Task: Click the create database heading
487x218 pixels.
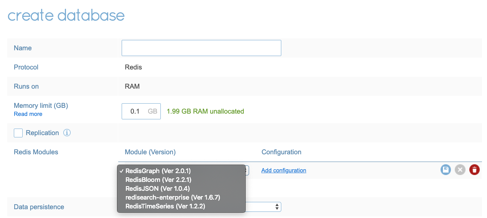Action: pos(66,15)
